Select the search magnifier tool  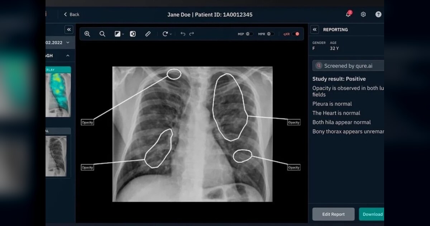tap(102, 34)
